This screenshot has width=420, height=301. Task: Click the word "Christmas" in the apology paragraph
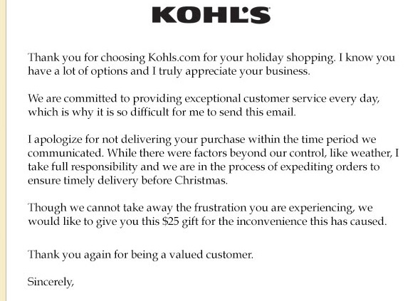point(201,181)
